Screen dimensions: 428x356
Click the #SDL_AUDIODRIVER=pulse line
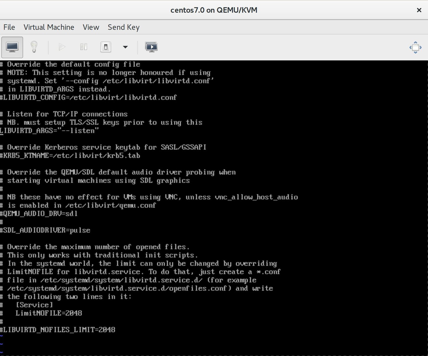(x=45, y=230)
